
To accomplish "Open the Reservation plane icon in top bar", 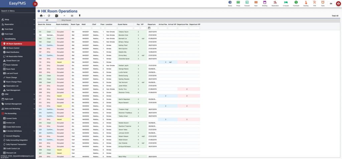I will point(275,2).
